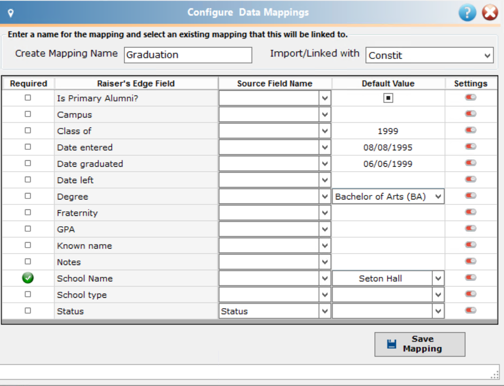The image size is (504, 386).
Task: Toggle settings switch for Status row
Action: [471, 310]
